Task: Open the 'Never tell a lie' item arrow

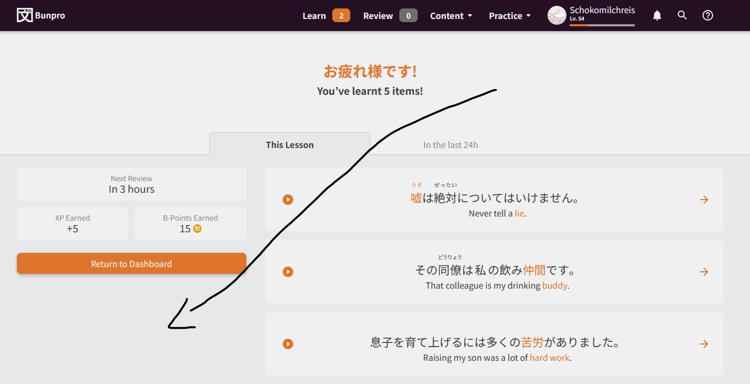Action: click(x=704, y=200)
